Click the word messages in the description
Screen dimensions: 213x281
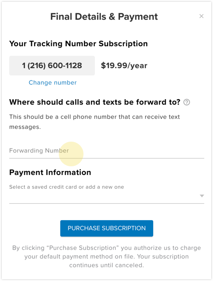pos(25,127)
